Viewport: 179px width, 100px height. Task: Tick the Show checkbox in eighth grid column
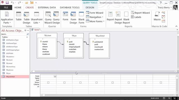161,82
